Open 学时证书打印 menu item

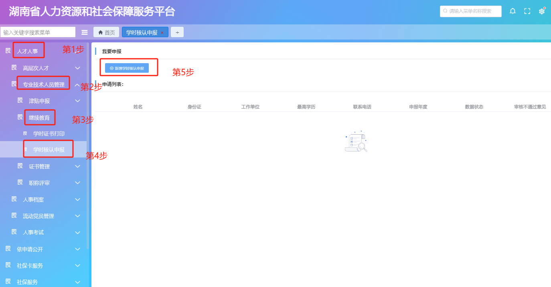pyautogui.click(x=49, y=134)
